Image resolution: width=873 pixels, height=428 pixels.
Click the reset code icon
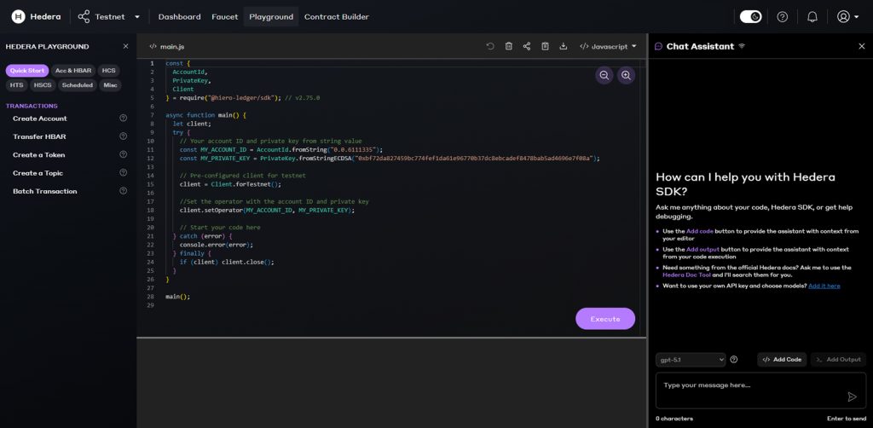[x=490, y=46]
